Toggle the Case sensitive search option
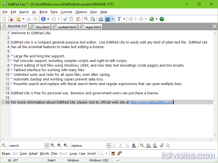The width and height of the screenshot is (218, 163). pyautogui.click(x=23, y=153)
